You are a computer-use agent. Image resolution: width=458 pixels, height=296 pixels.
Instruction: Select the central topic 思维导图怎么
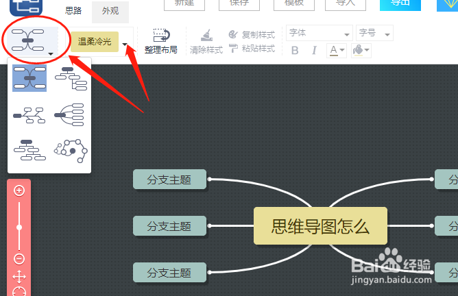coord(320,226)
